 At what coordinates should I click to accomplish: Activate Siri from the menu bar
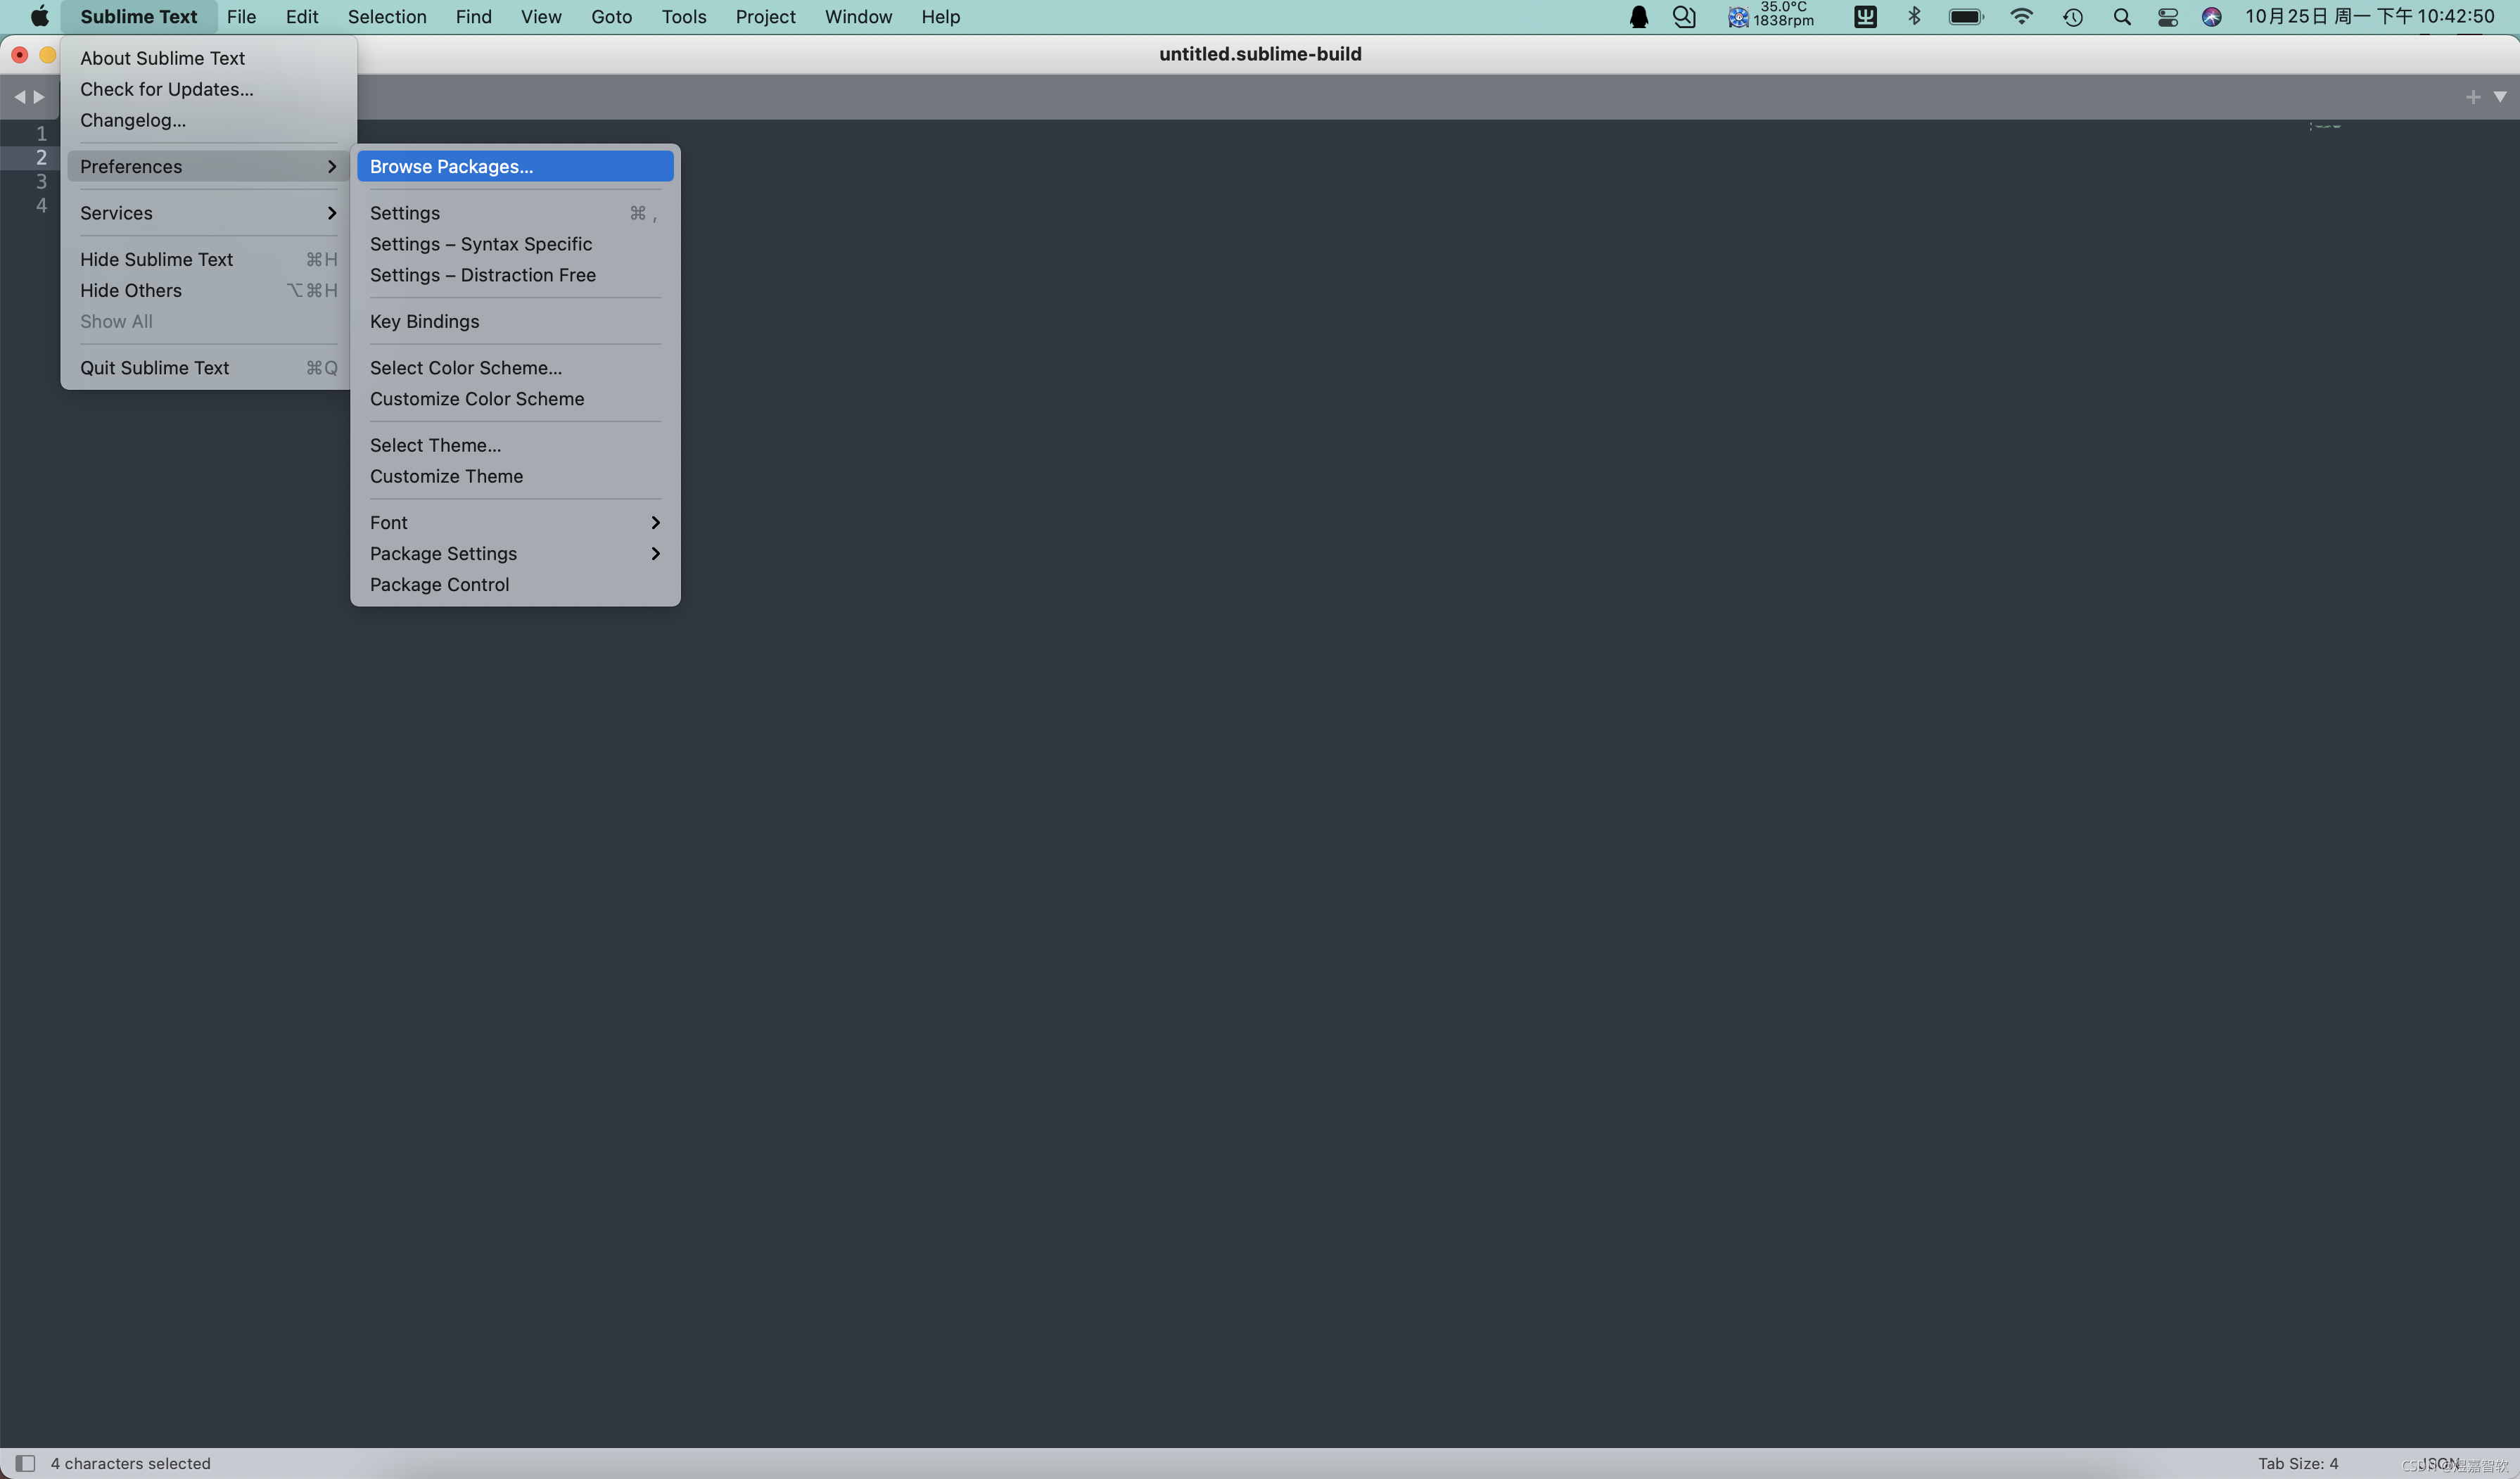pyautogui.click(x=2211, y=17)
